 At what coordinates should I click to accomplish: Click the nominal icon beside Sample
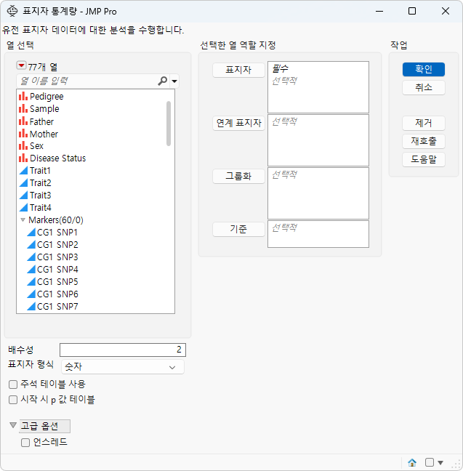23,109
